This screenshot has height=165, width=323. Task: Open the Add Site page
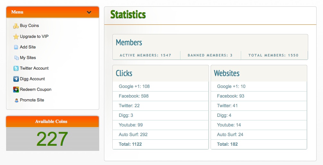tap(28, 47)
